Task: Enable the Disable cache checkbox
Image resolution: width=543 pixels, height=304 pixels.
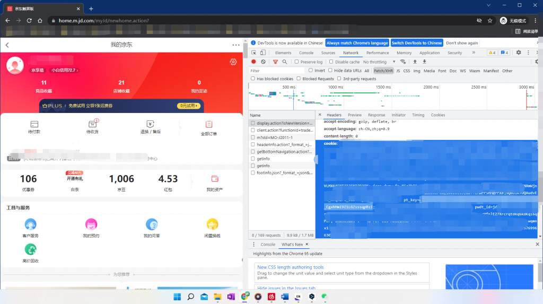Action: (x=331, y=62)
